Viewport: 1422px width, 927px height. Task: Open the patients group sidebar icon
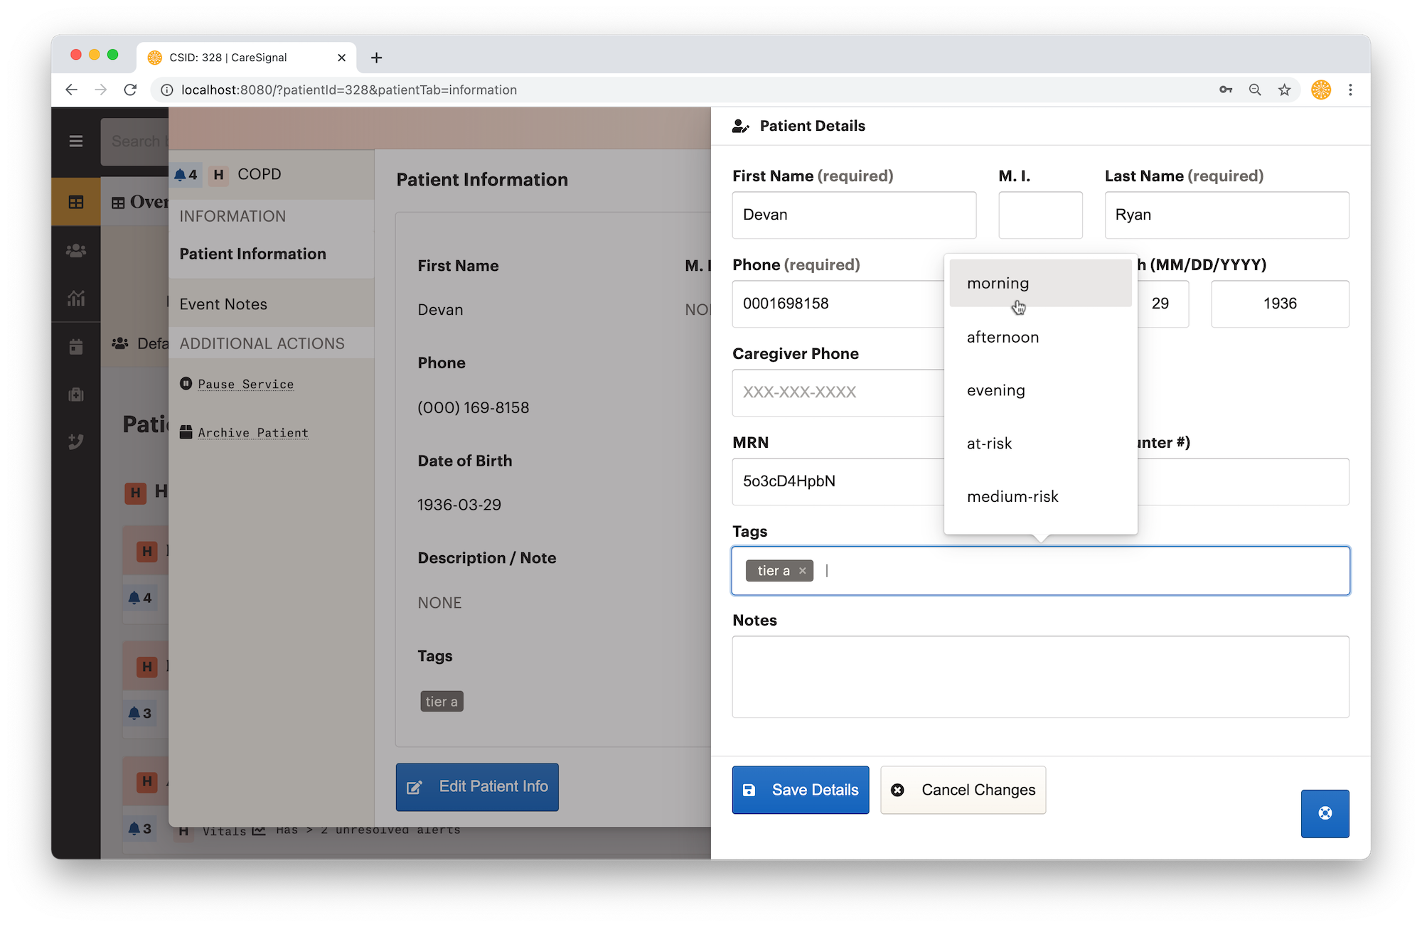click(x=76, y=250)
